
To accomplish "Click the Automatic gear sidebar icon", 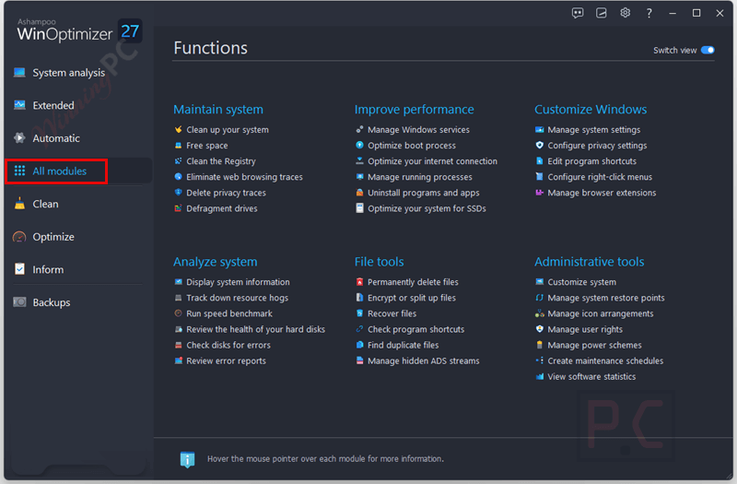I will [x=19, y=137].
